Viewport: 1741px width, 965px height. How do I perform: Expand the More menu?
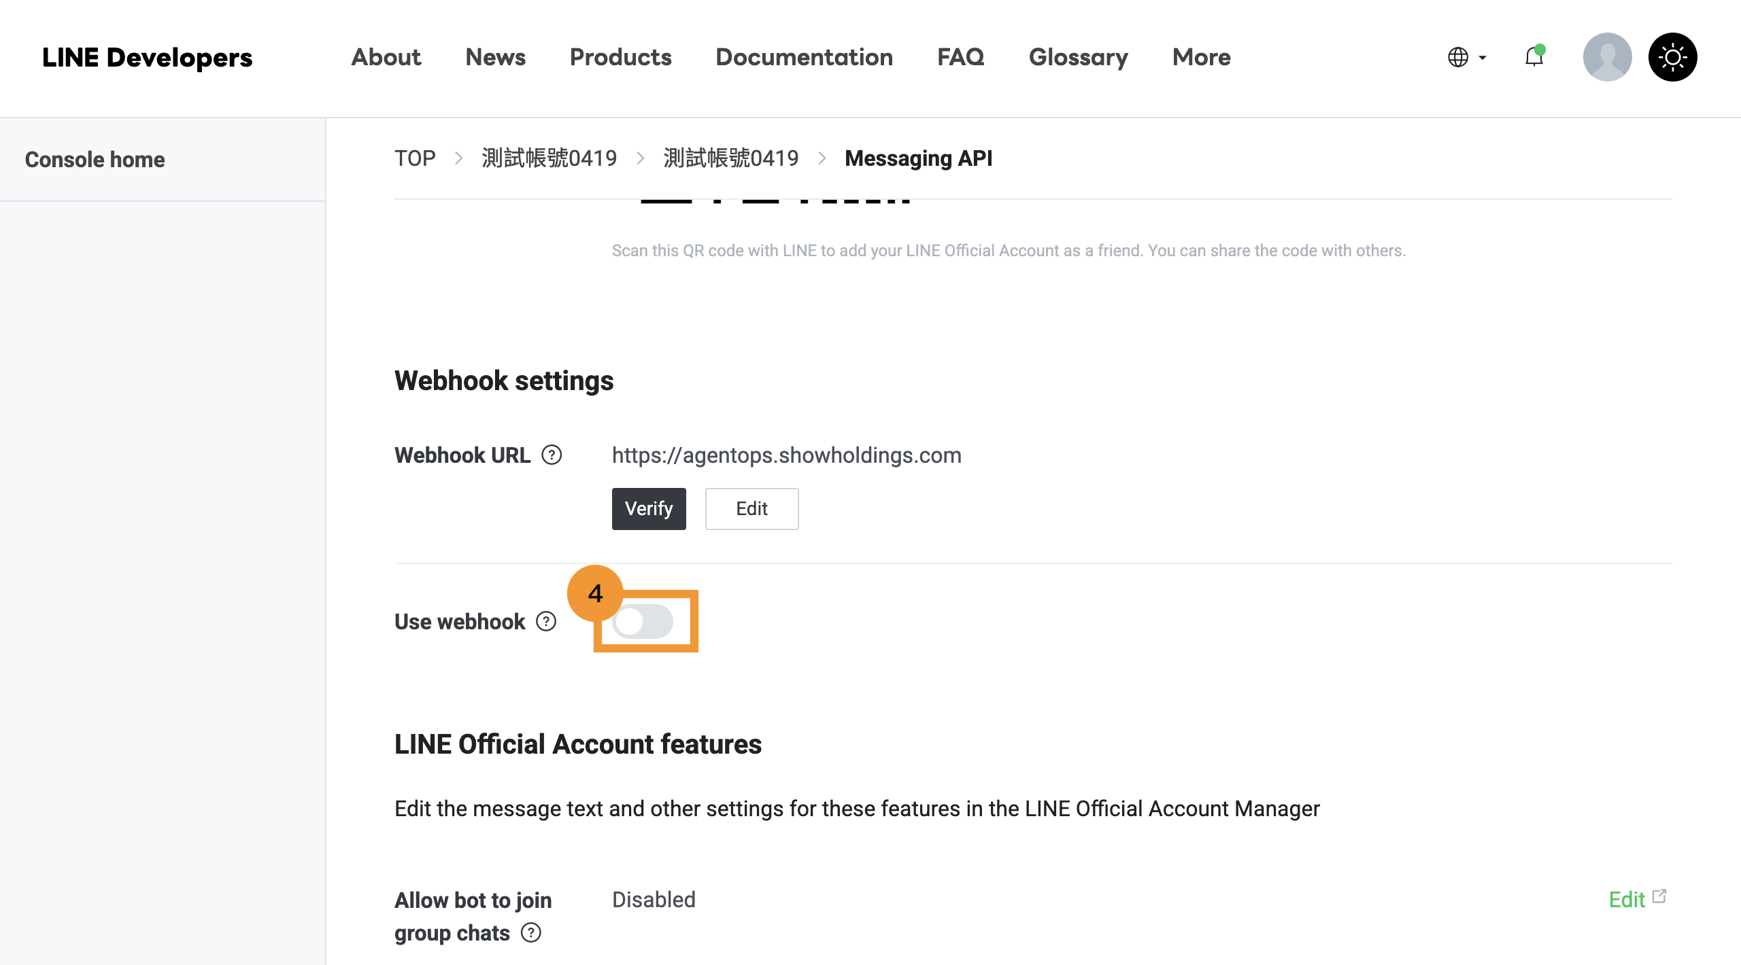click(x=1201, y=57)
